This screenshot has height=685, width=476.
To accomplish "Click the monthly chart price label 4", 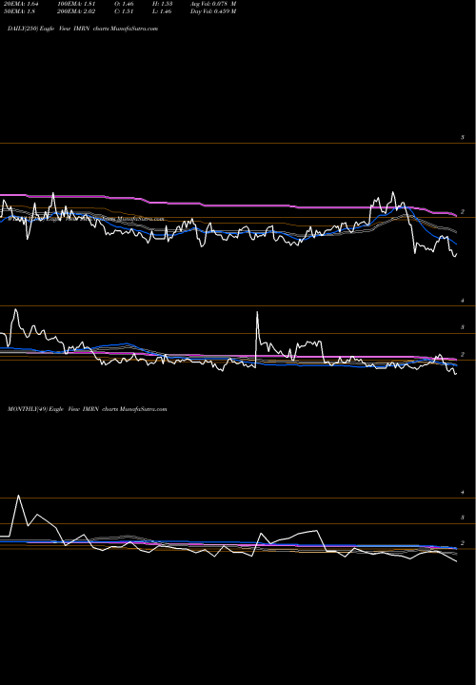I will pos(462,493).
